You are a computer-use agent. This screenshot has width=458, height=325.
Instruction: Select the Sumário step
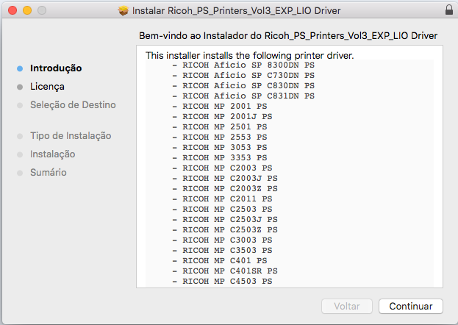pyautogui.click(x=49, y=173)
